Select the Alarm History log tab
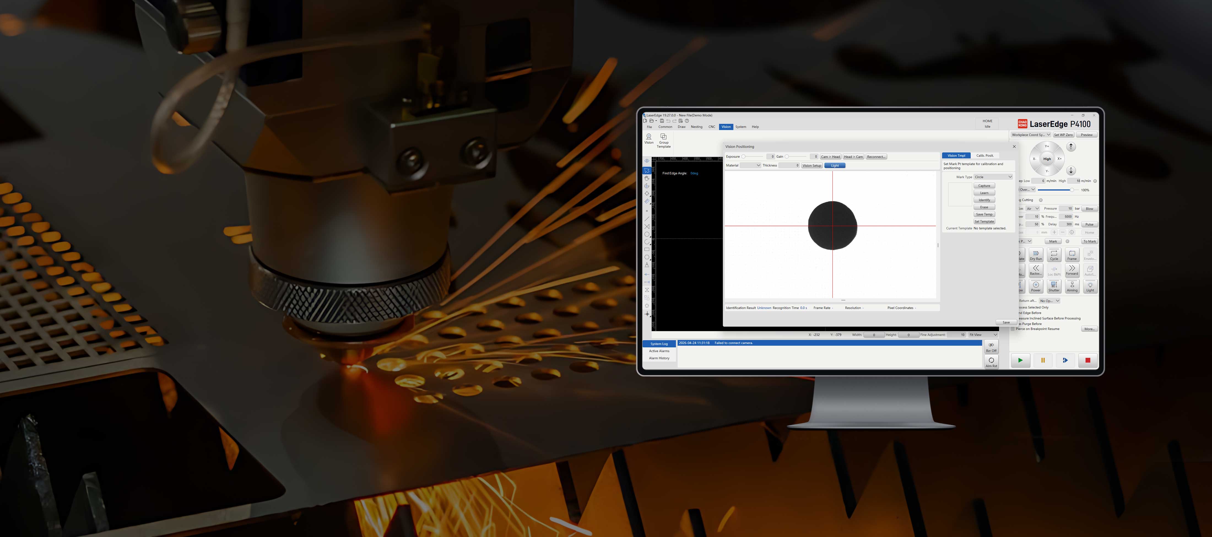The width and height of the screenshot is (1212, 537). 659,358
